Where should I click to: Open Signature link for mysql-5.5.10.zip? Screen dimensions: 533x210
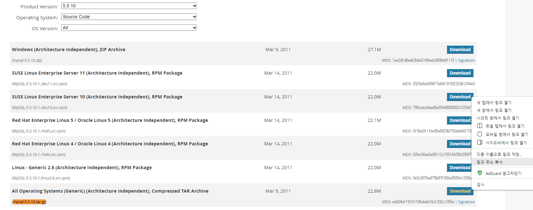point(466,60)
